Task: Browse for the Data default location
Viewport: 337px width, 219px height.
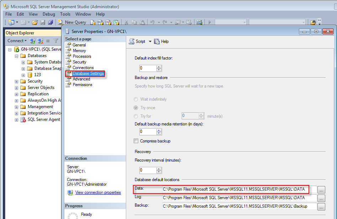Action: tap(321, 190)
